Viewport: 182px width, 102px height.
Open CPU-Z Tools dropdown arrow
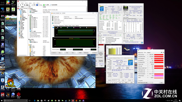click(x=123, y=82)
